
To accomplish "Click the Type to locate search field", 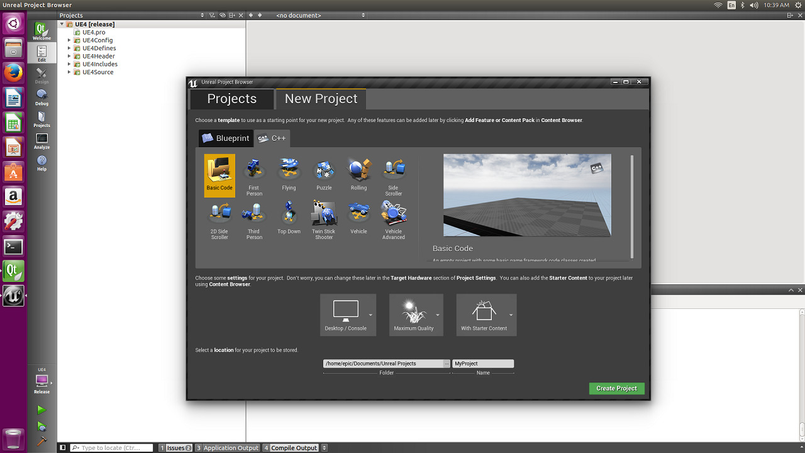I will coord(112,448).
